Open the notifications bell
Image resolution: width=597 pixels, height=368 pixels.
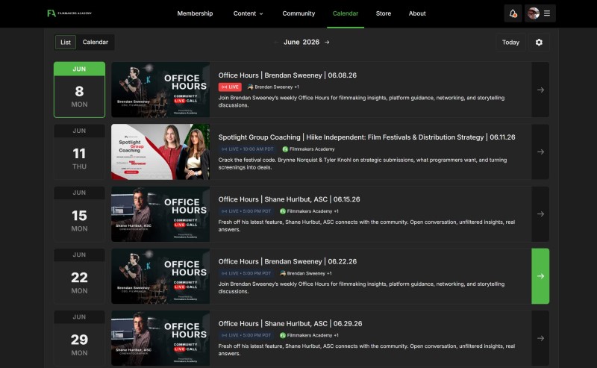513,13
